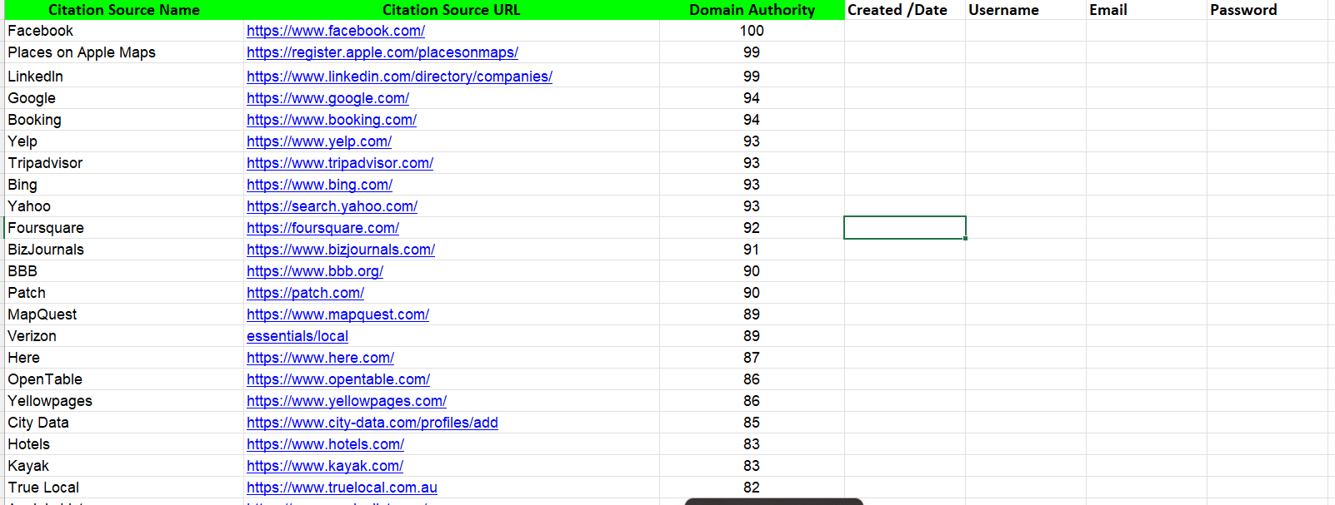The image size is (1335, 505).
Task: Select the City Data name cell
Action: pyautogui.click(x=123, y=423)
